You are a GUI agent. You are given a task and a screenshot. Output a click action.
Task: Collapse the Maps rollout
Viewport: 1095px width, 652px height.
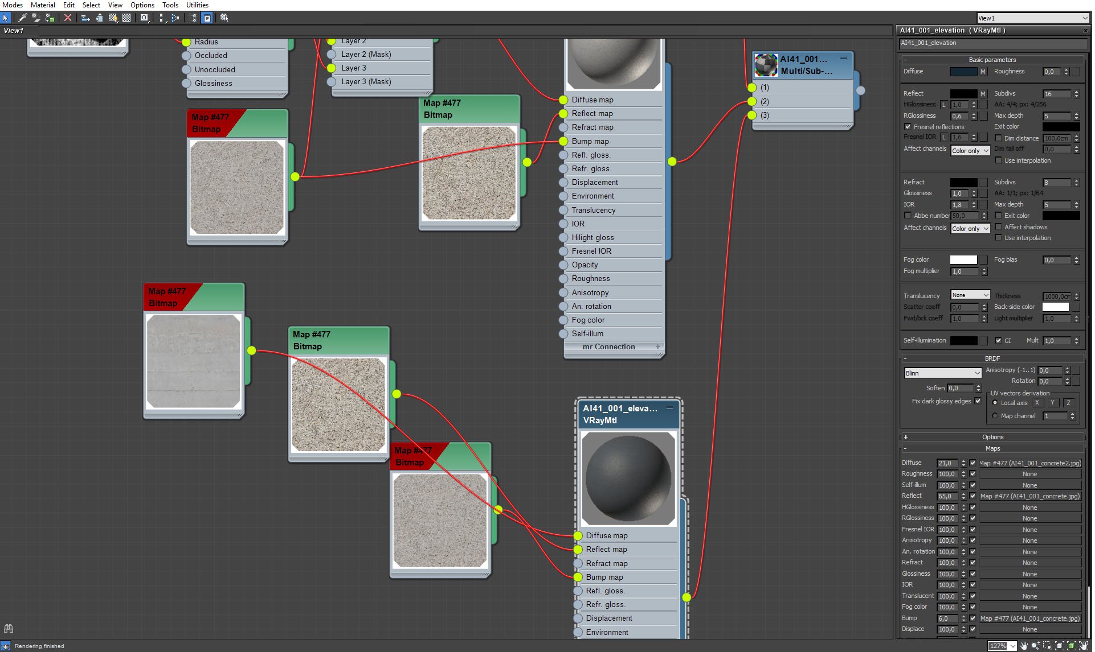992,448
